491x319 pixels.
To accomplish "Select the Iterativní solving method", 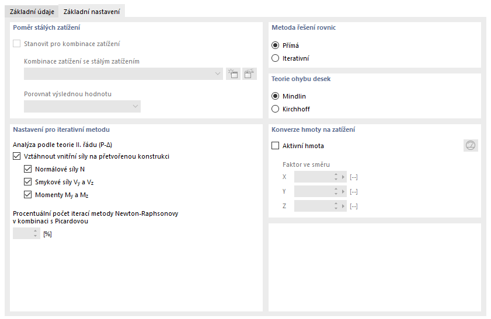I will point(276,58).
